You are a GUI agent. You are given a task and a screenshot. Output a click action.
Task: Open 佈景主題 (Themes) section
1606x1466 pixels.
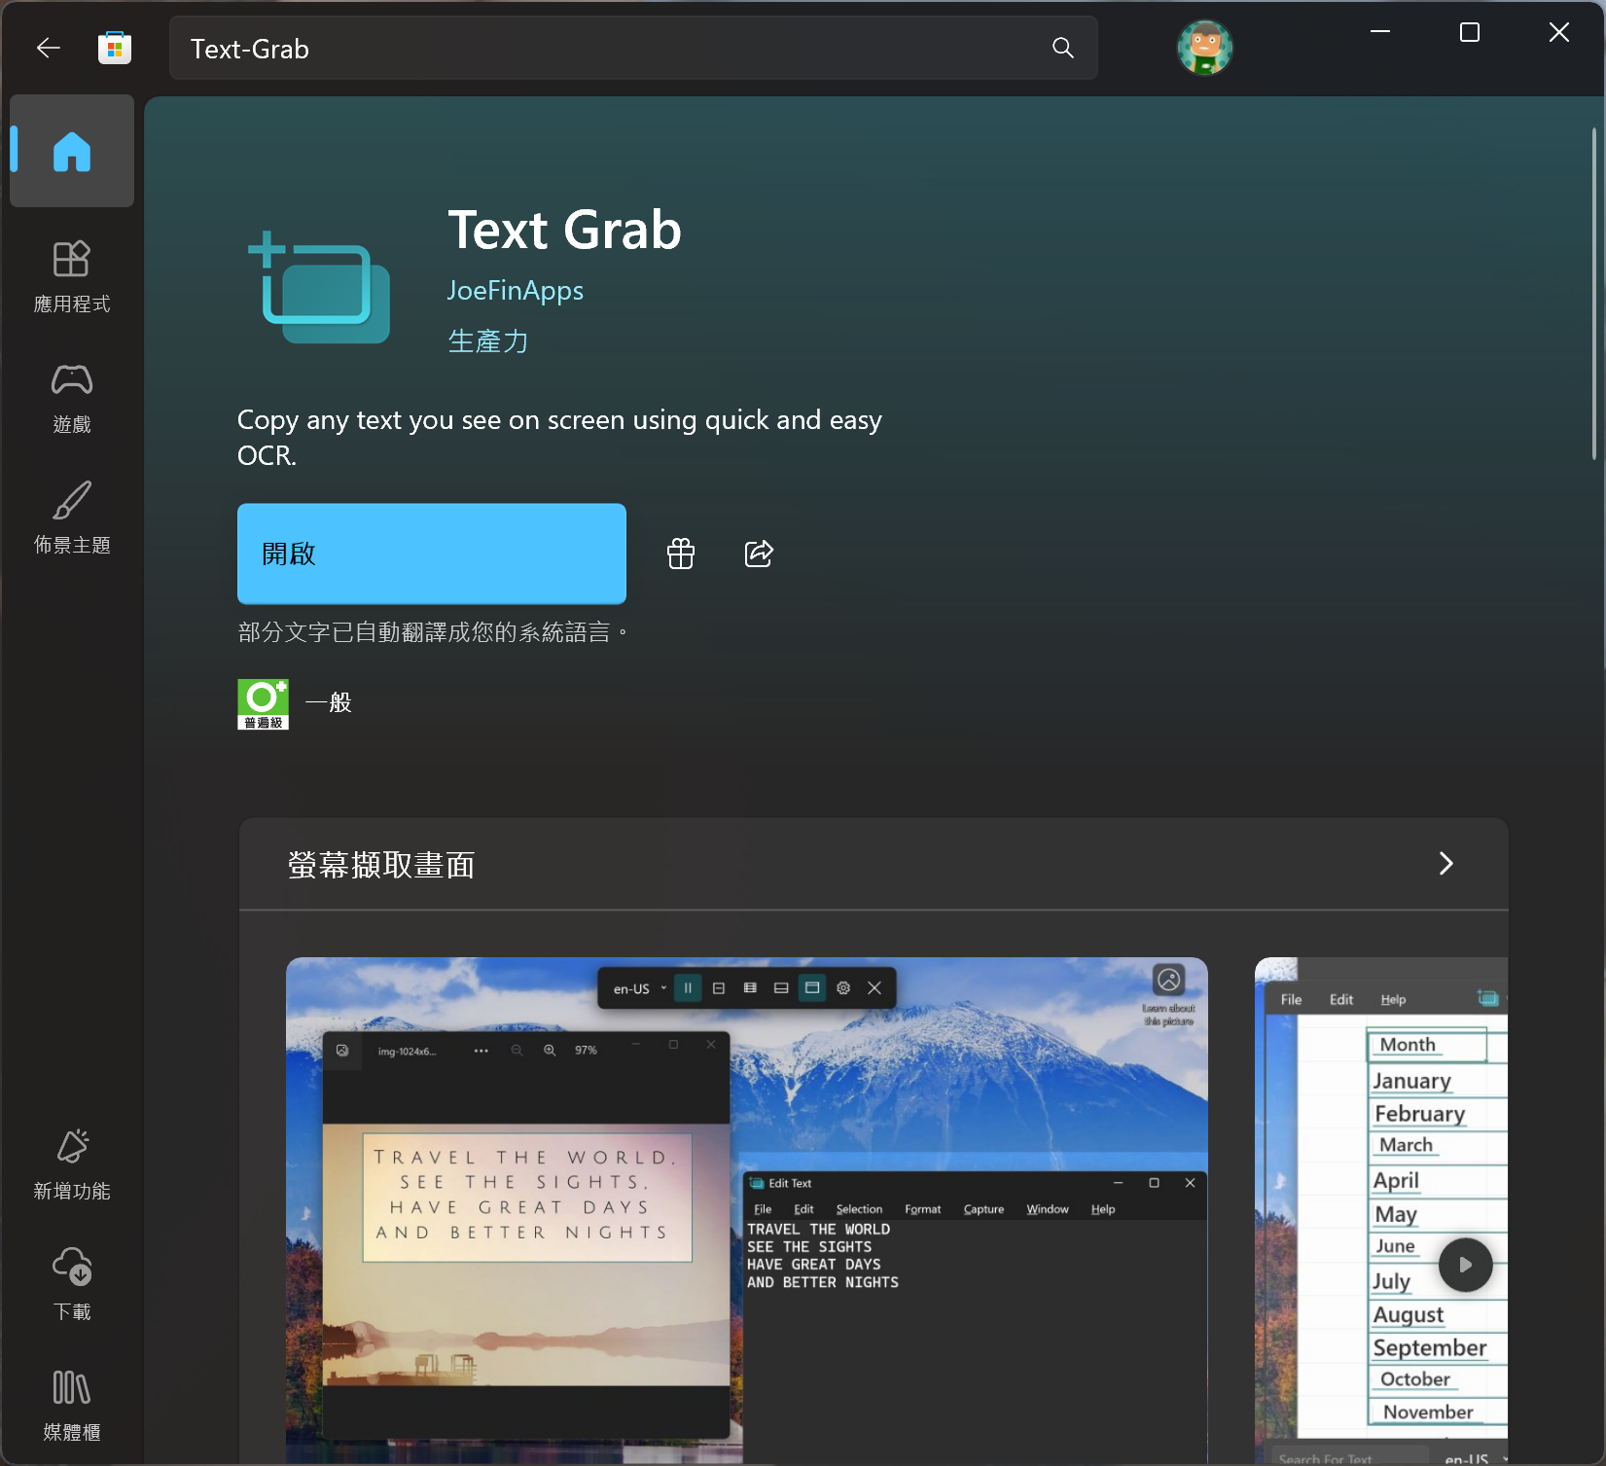pos(72,518)
